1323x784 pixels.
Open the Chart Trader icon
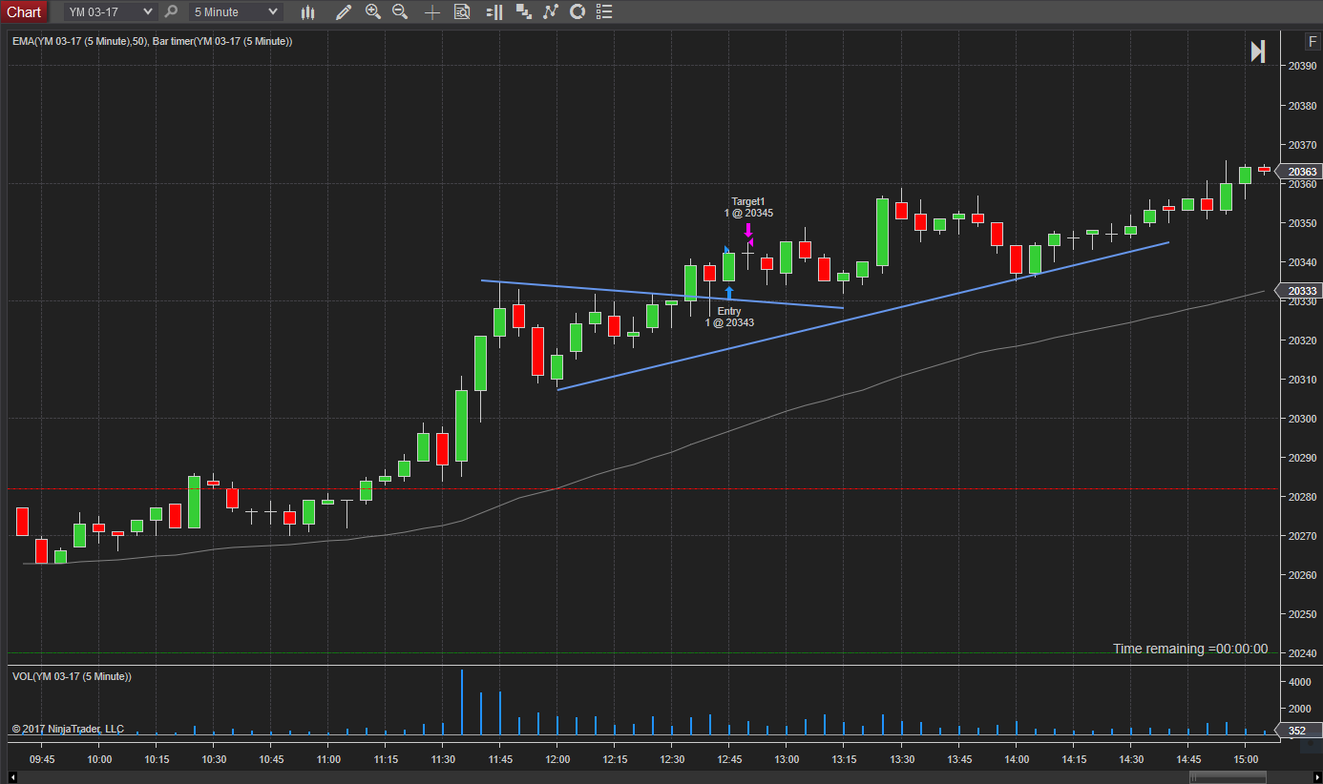[x=493, y=12]
